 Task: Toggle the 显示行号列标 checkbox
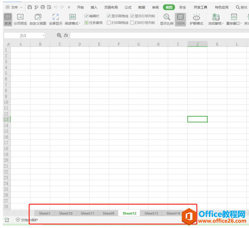tap(132, 16)
